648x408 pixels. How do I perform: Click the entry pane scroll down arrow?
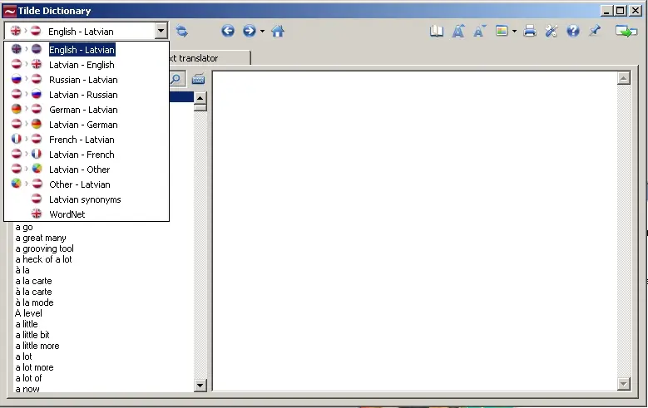coord(623,384)
